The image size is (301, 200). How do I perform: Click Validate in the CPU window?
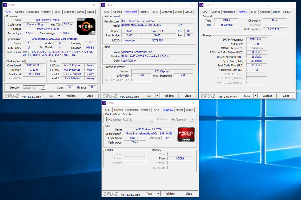coord(71,96)
